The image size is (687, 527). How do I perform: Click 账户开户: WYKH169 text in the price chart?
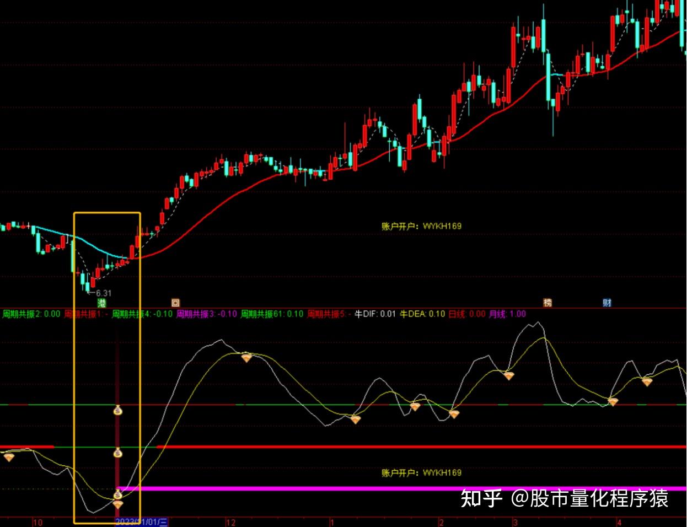422,226
